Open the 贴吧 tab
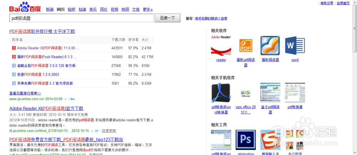Viewport: 357px width, 155px height. [x=71, y=10]
